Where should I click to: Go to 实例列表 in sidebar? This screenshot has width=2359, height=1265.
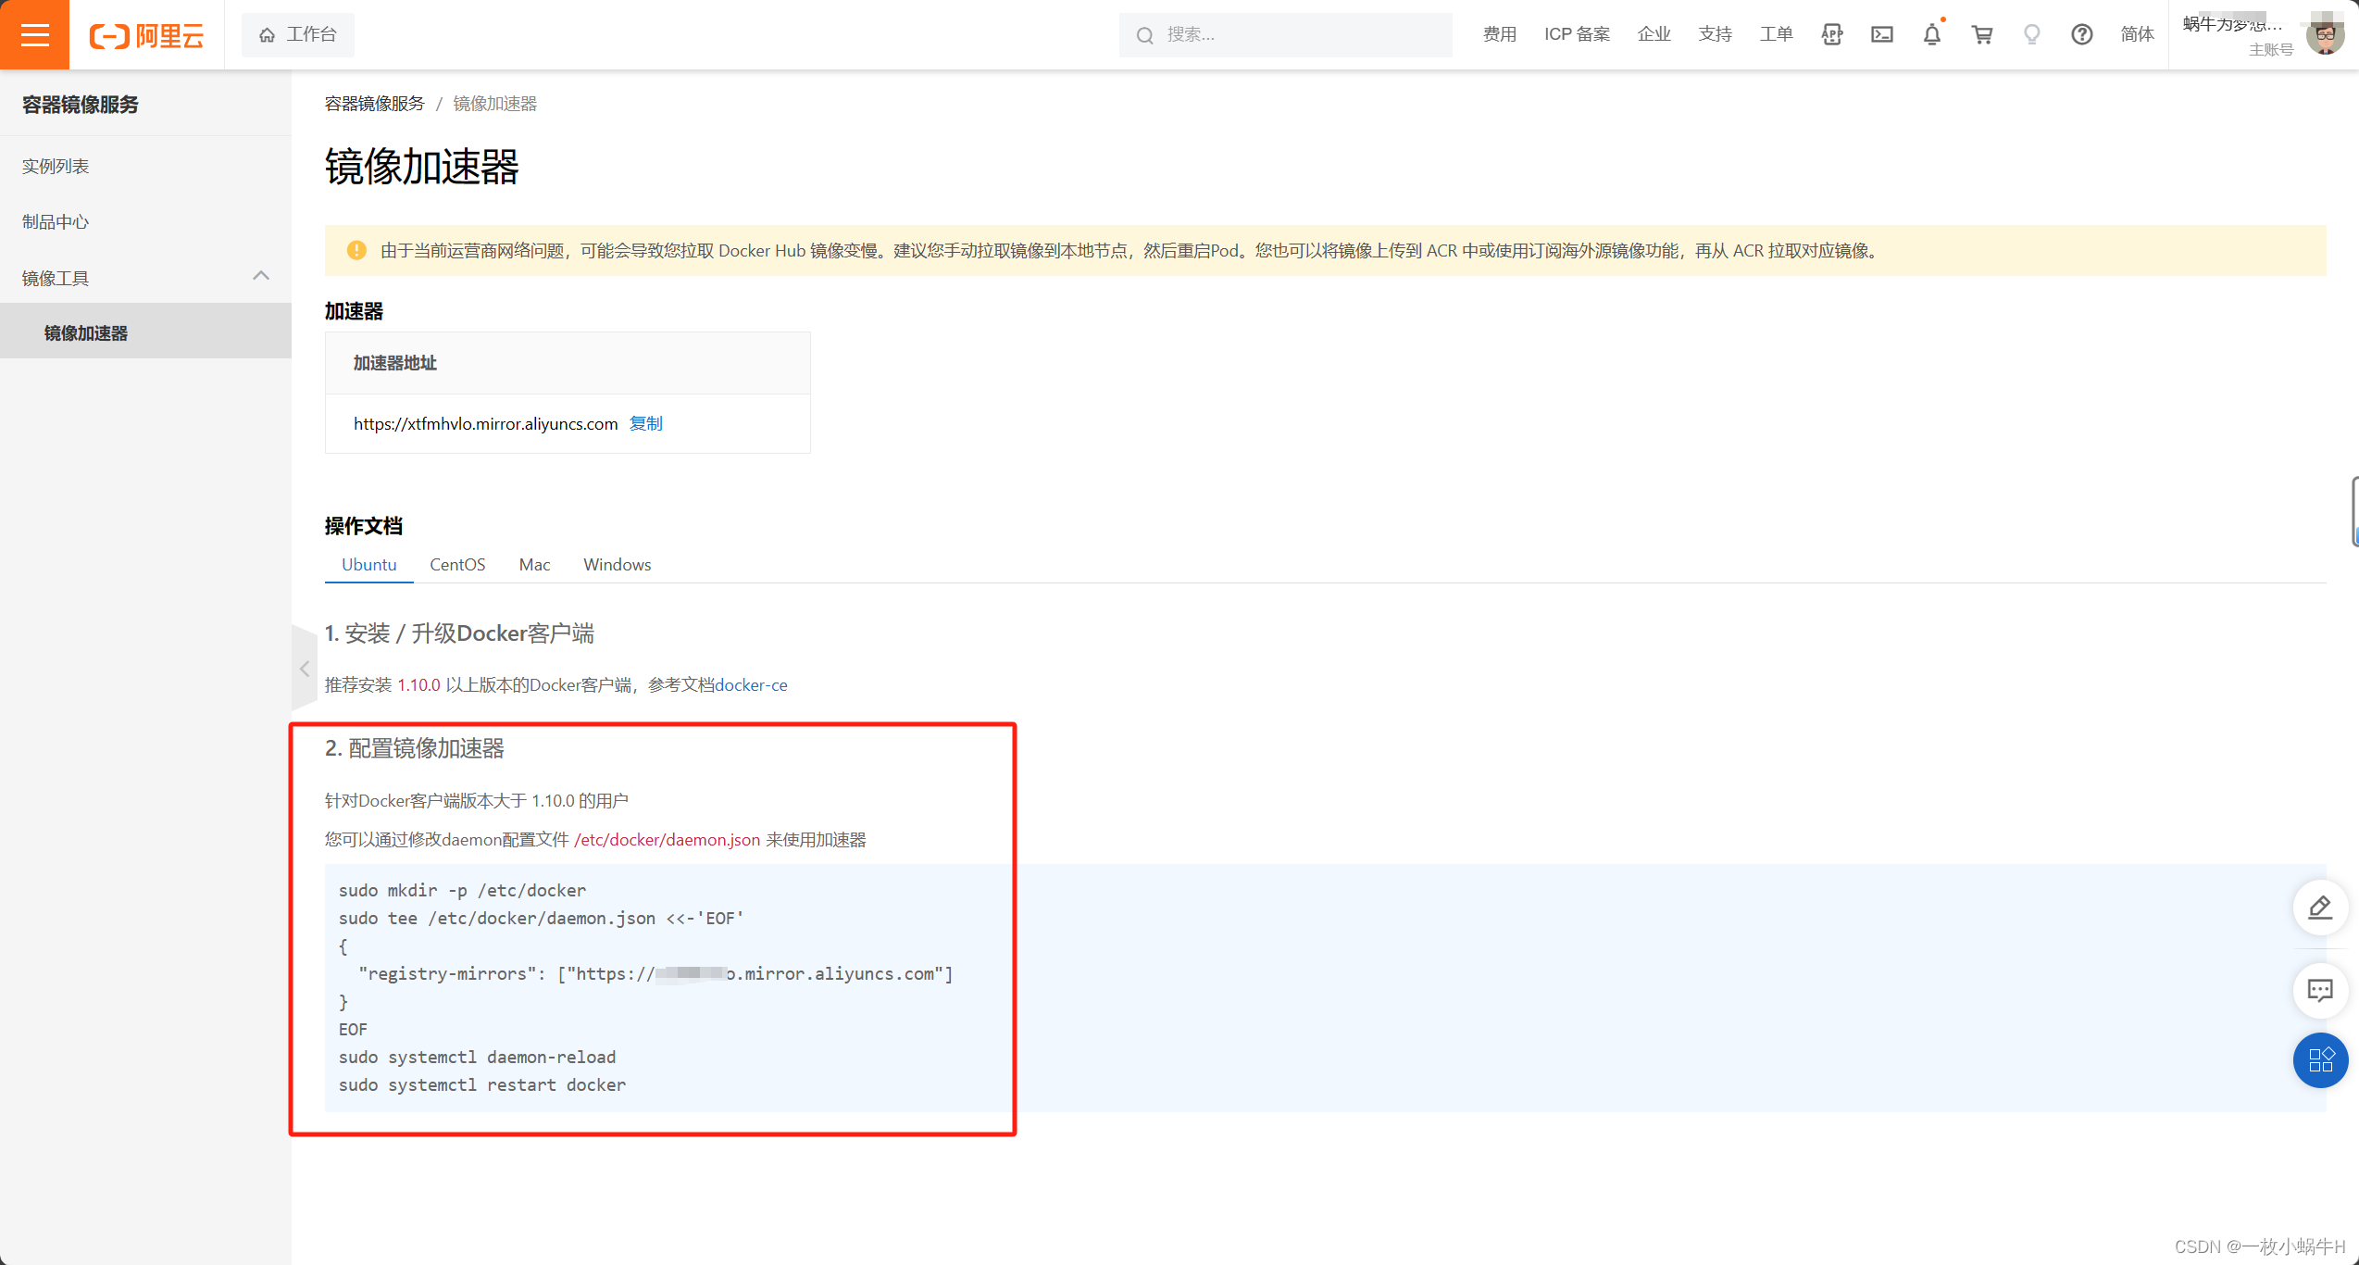[56, 167]
